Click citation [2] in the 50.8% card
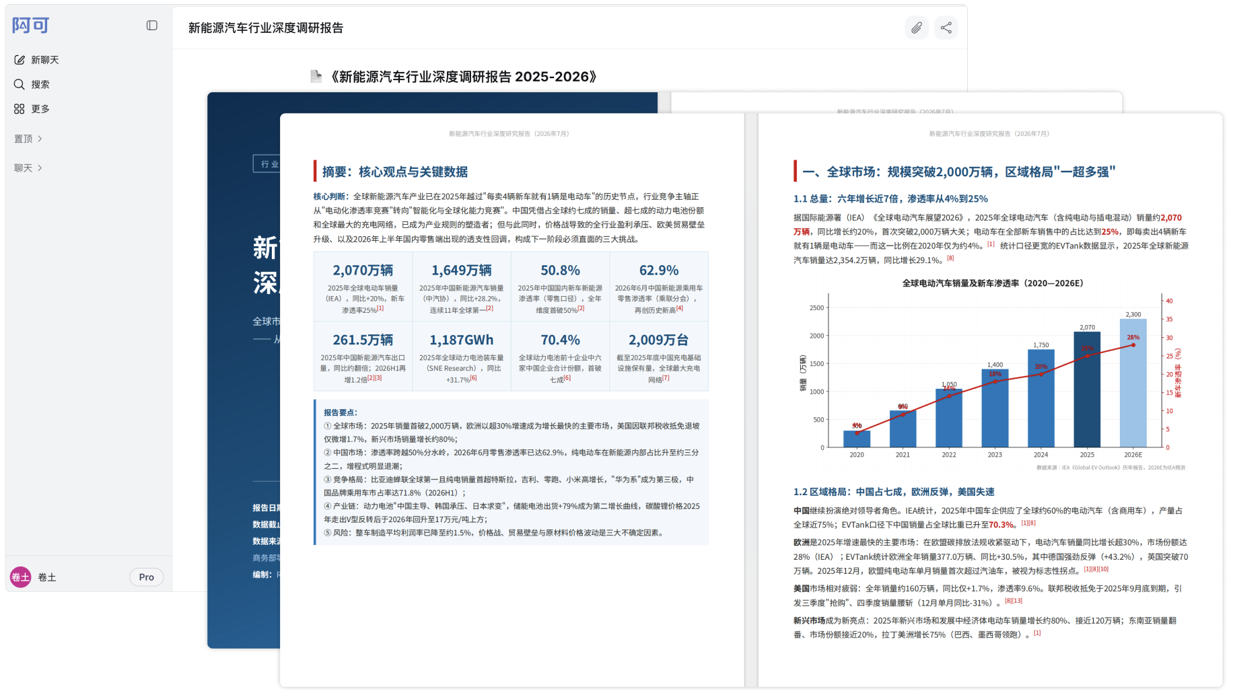The height and width of the screenshot is (697, 1233). point(581,308)
